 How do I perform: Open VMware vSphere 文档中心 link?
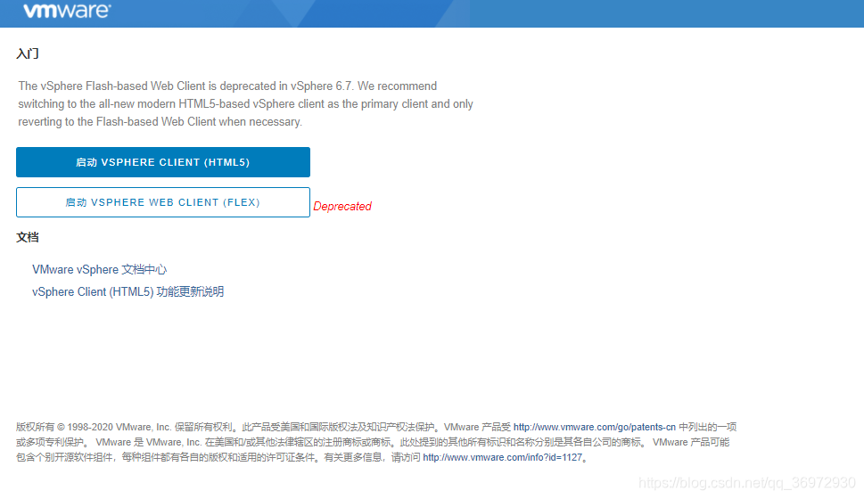point(100,269)
